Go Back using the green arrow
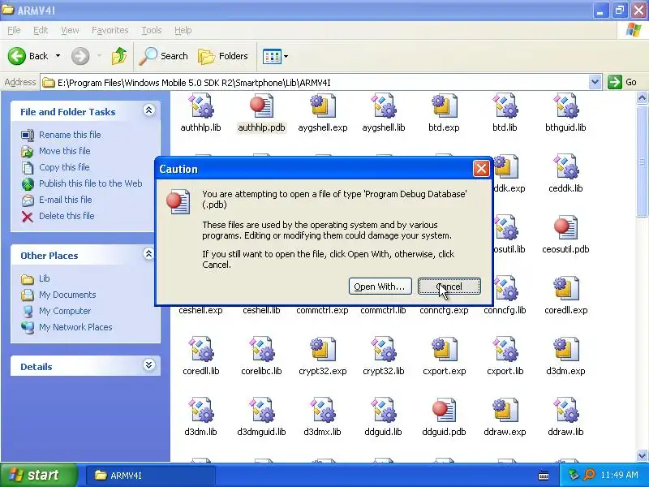 tap(28, 56)
